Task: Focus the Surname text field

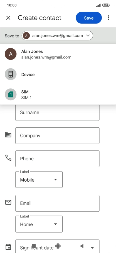Action: point(57,113)
